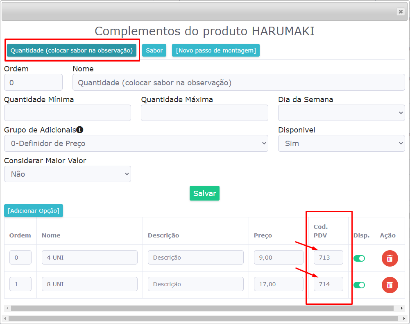Click the Preço field showing 17,00
This screenshot has height=324, width=410.
click(279, 284)
